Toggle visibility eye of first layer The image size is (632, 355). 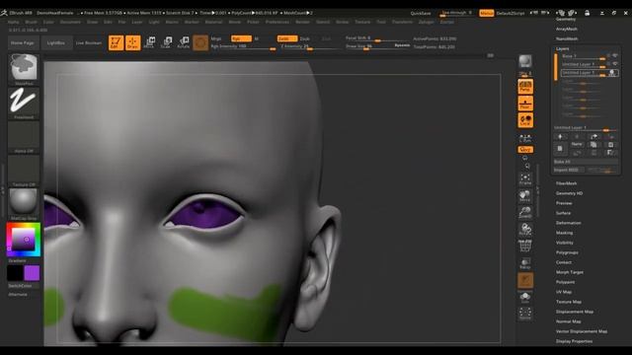615,55
